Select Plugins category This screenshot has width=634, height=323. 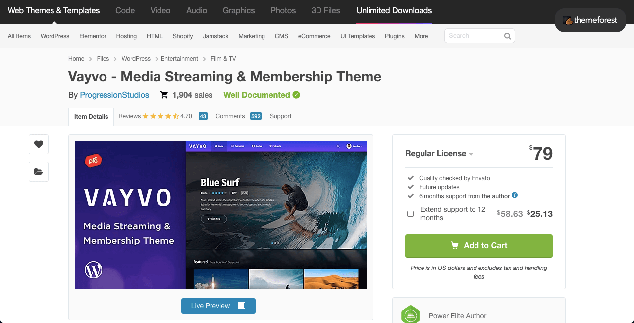click(x=395, y=36)
